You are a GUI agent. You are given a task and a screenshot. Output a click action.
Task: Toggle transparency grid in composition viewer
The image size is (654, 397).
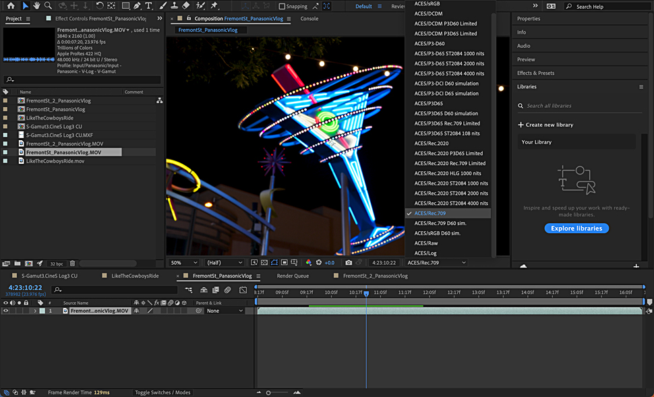264,263
